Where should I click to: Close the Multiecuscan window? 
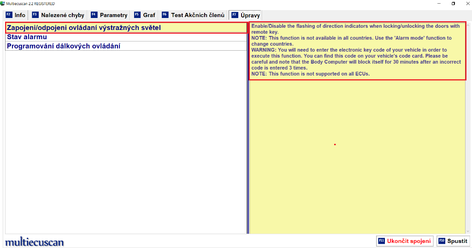466,3
